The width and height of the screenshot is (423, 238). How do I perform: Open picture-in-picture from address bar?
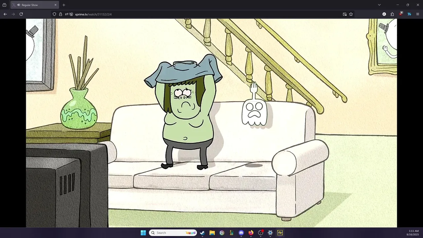(x=345, y=14)
